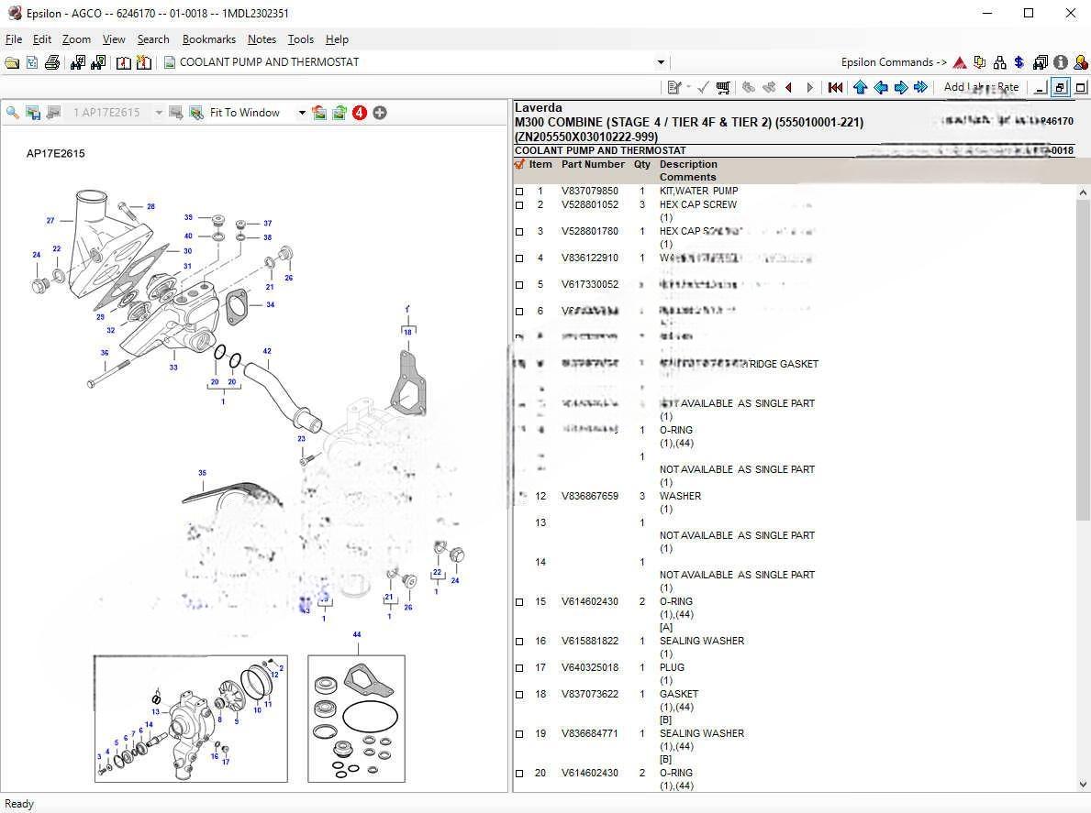Click the magnifying glass zoom icon
Screen dimensions: 1091x813
click(13, 113)
